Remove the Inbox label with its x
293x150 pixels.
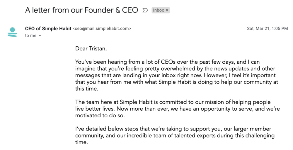(x=167, y=11)
